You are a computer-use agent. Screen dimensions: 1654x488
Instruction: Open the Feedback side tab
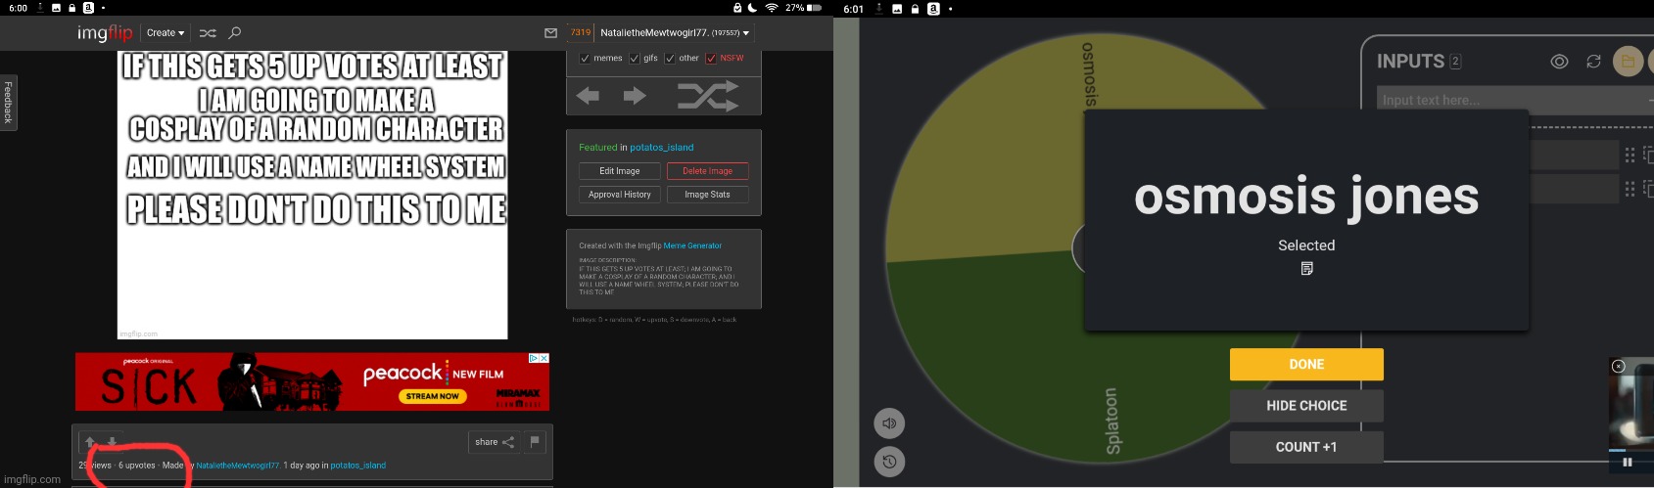coord(8,103)
